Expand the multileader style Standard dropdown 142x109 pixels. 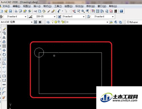point(113,17)
